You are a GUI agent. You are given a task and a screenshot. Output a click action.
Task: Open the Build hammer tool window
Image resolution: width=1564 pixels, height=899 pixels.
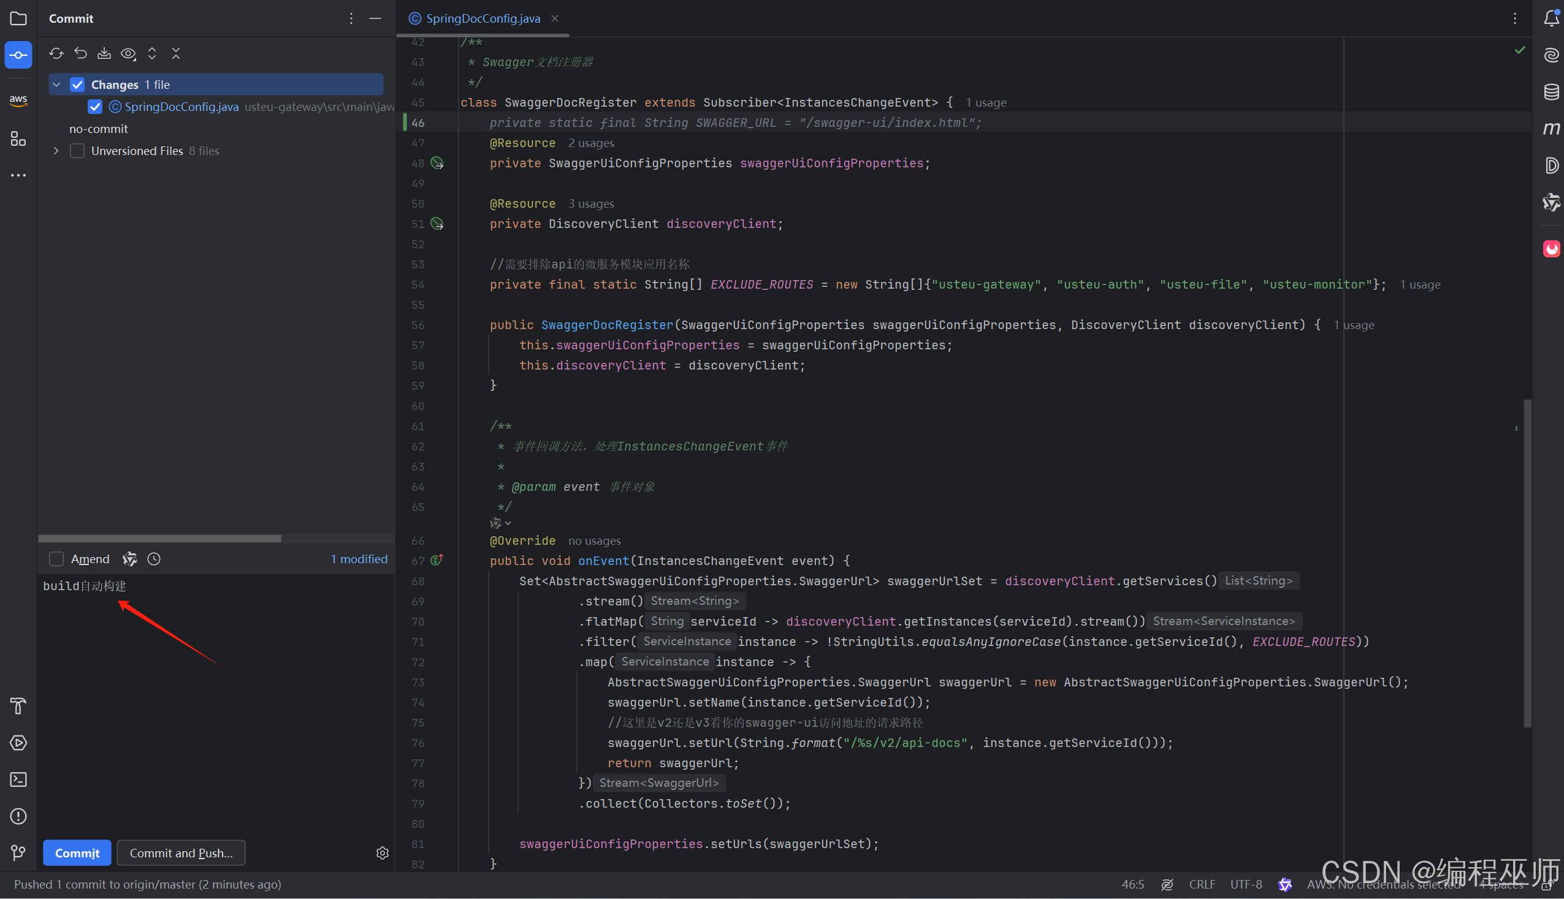pos(18,706)
